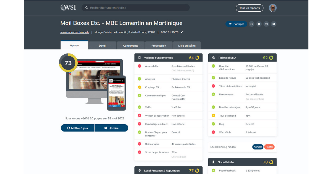Switch to the Progression tab
This screenshot has width=332, height=174.
pos(159,46)
